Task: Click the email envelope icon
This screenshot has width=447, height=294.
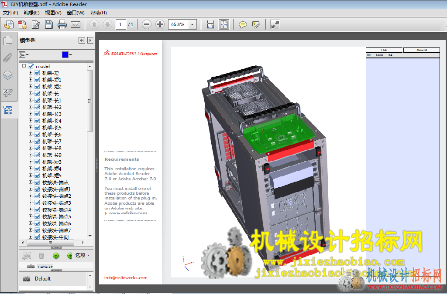Action: (x=76, y=25)
